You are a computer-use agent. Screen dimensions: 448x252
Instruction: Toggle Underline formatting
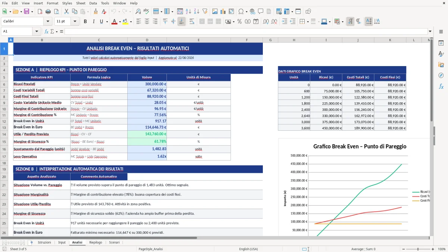click(102, 22)
